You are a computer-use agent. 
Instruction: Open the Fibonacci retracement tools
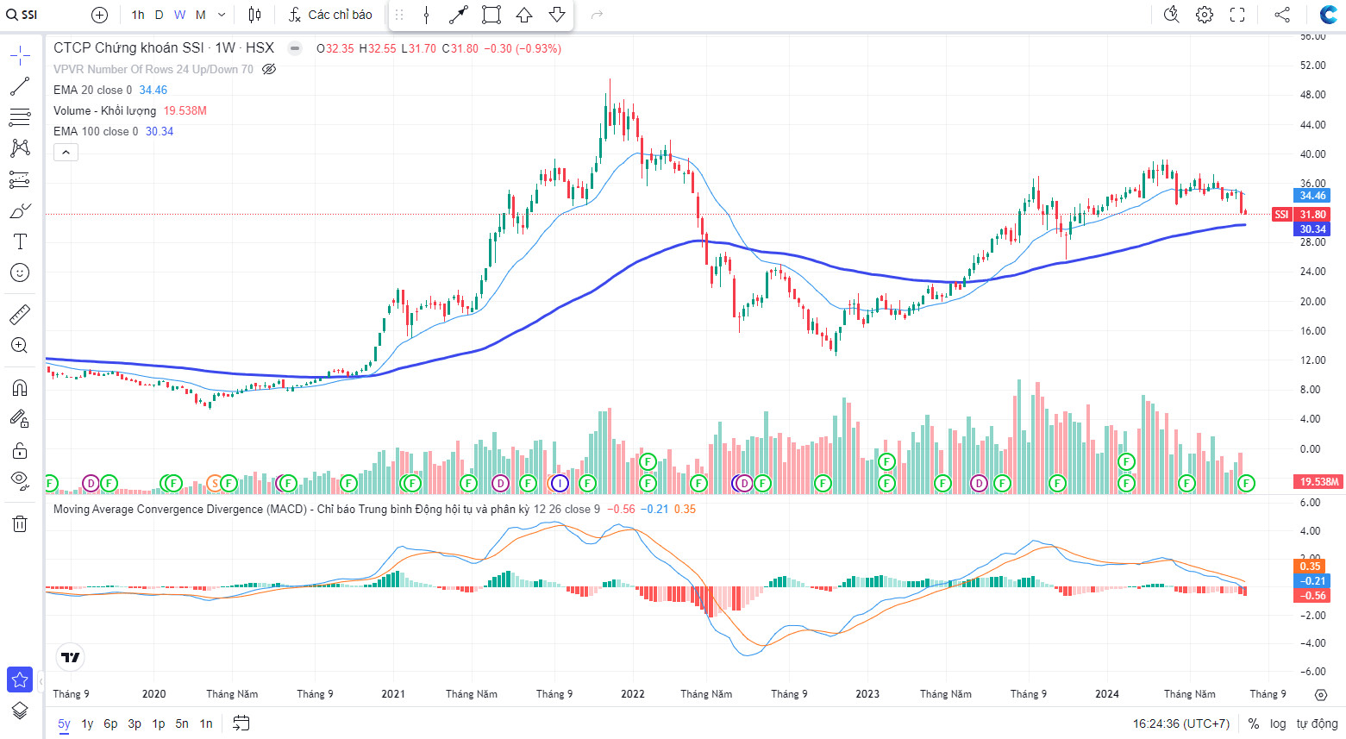coord(20,117)
